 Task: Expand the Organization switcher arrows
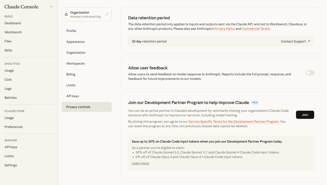(x=107, y=14)
